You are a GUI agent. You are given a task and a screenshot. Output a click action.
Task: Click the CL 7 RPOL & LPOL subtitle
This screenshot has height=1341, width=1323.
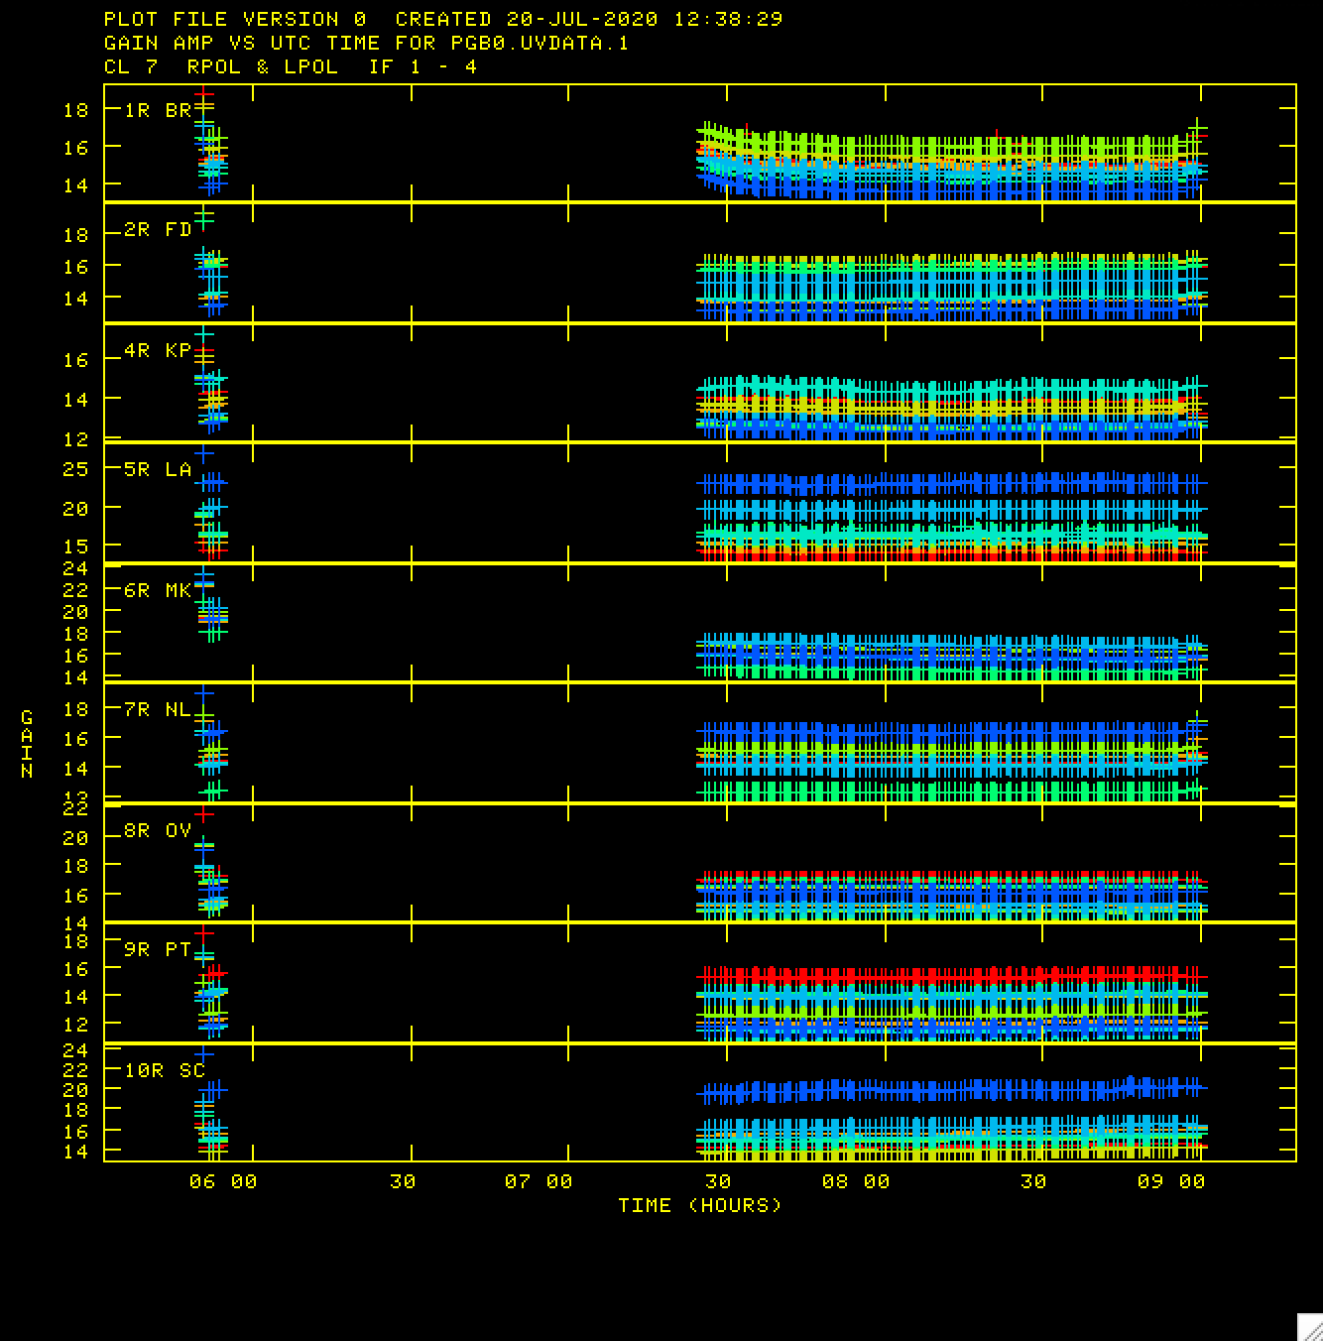(x=290, y=66)
